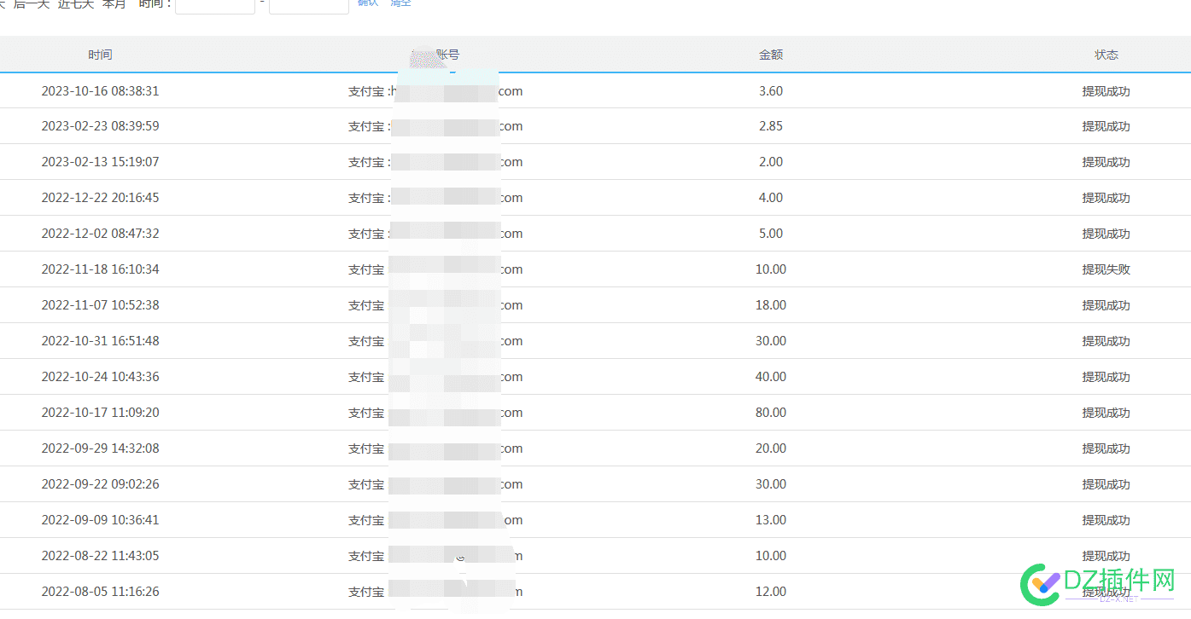
Task: Click the amount 12.00
Action: pyautogui.click(x=771, y=592)
